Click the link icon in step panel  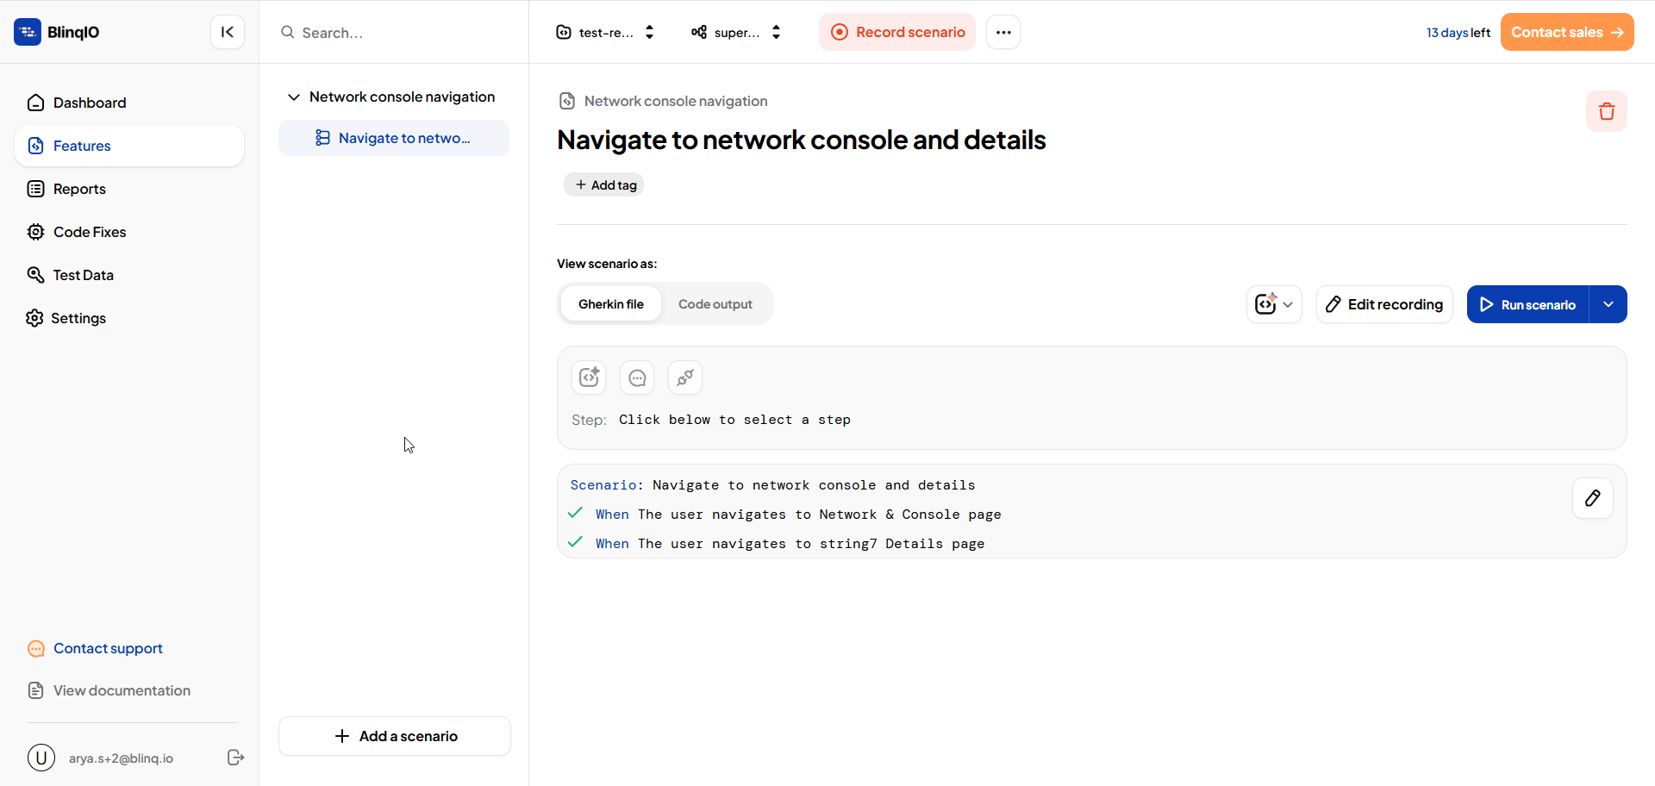(685, 377)
